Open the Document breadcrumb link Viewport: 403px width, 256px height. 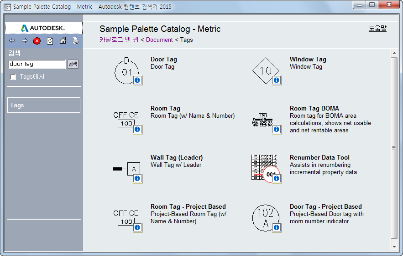tap(159, 40)
